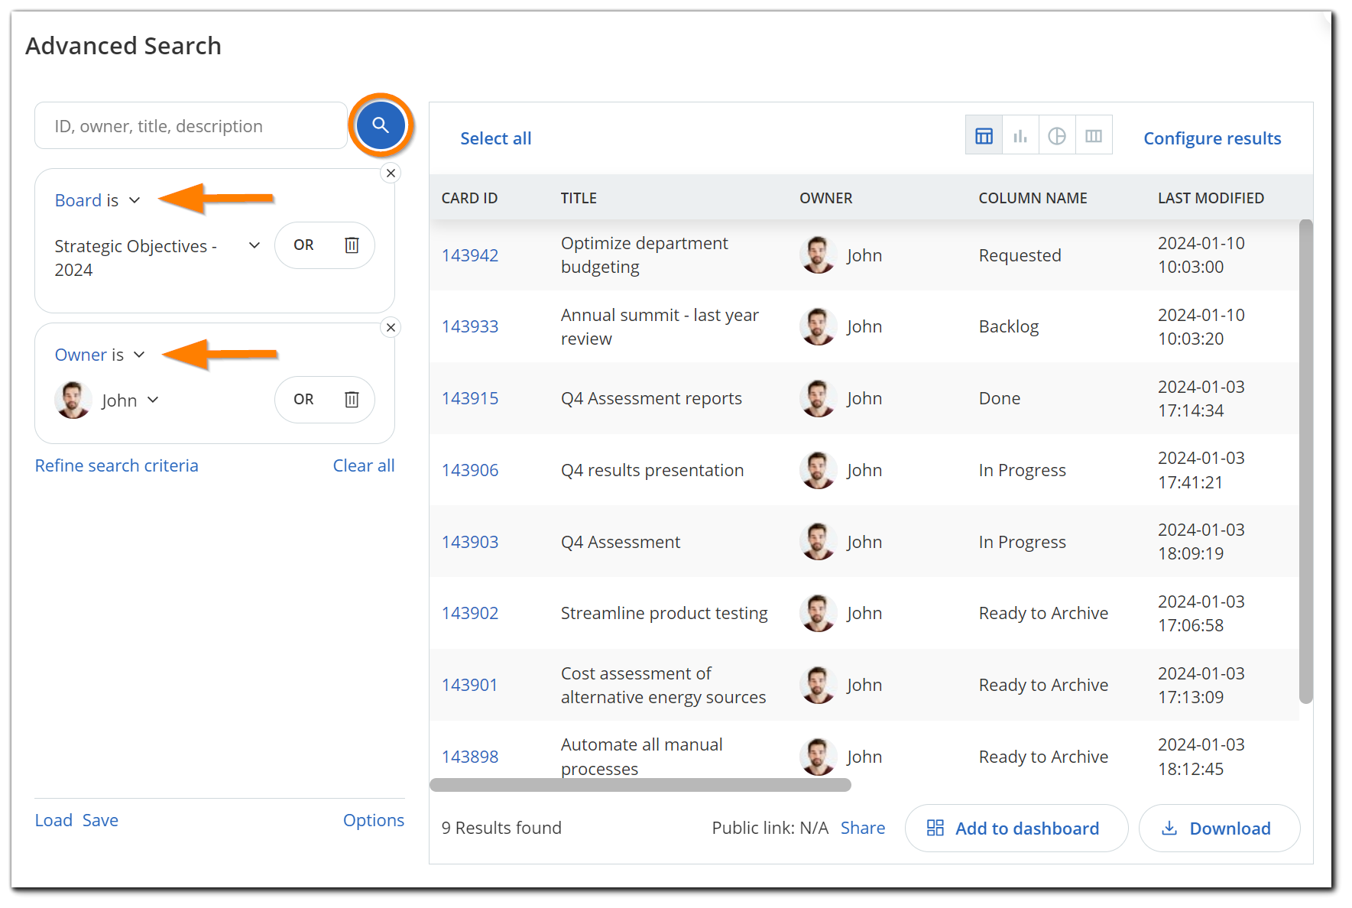Switch to the column view
The height and width of the screenshot is (908, 1352).
pyautogui.click(x=1094, y=135)
